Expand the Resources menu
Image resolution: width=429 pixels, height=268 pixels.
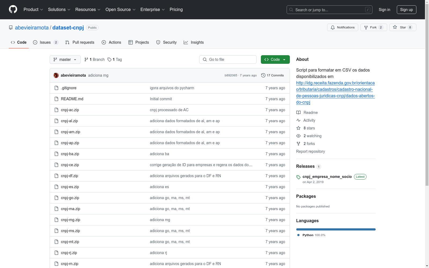(x=88, y=9)
